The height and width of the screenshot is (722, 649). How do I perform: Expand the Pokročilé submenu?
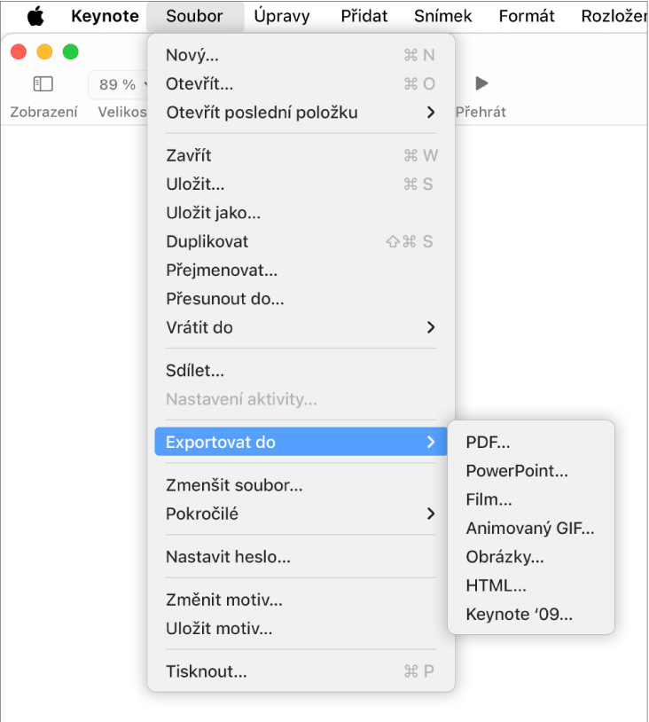point(301,514)
